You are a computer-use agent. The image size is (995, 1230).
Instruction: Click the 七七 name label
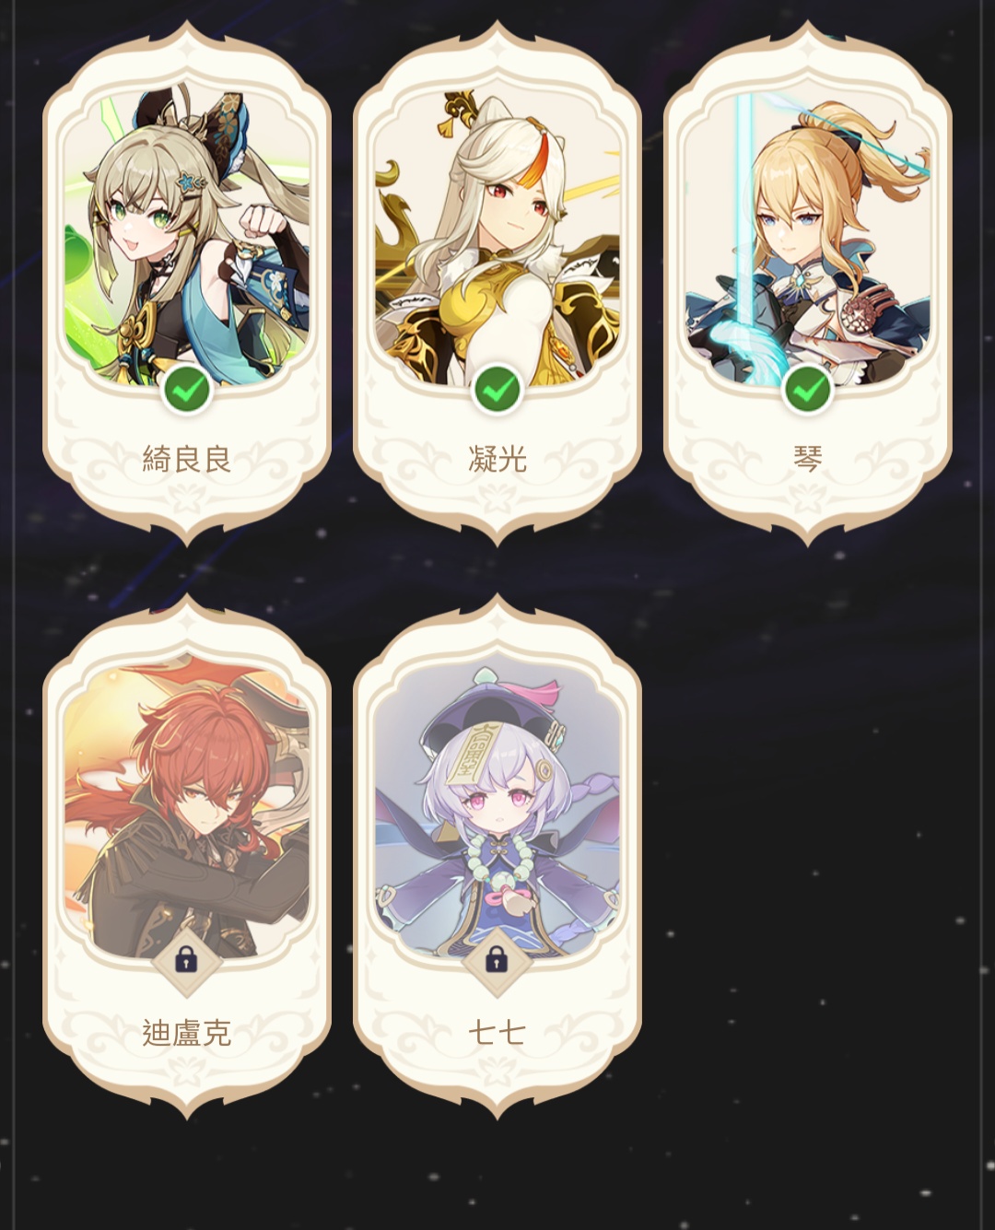(497, 1033)
